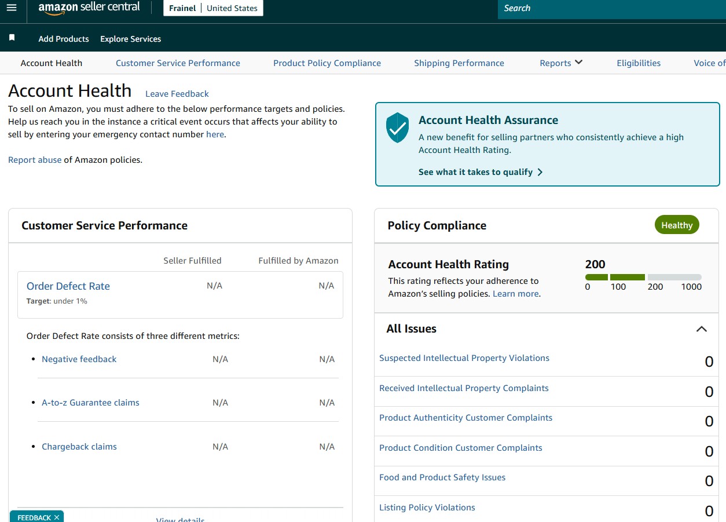Click Learn more about Account Health Rating
726x522 pixels.
(516, 294)
